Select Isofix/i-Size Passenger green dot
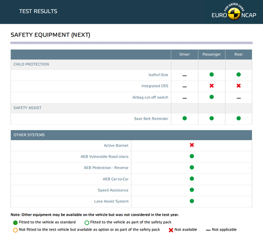Viewport: 263px width, 237px height. pos(212,75)
